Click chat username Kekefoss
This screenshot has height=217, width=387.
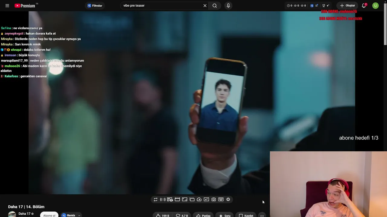11,76
